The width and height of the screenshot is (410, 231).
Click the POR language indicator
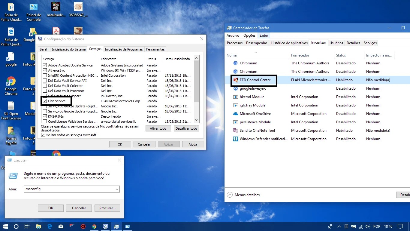point(377,226)
